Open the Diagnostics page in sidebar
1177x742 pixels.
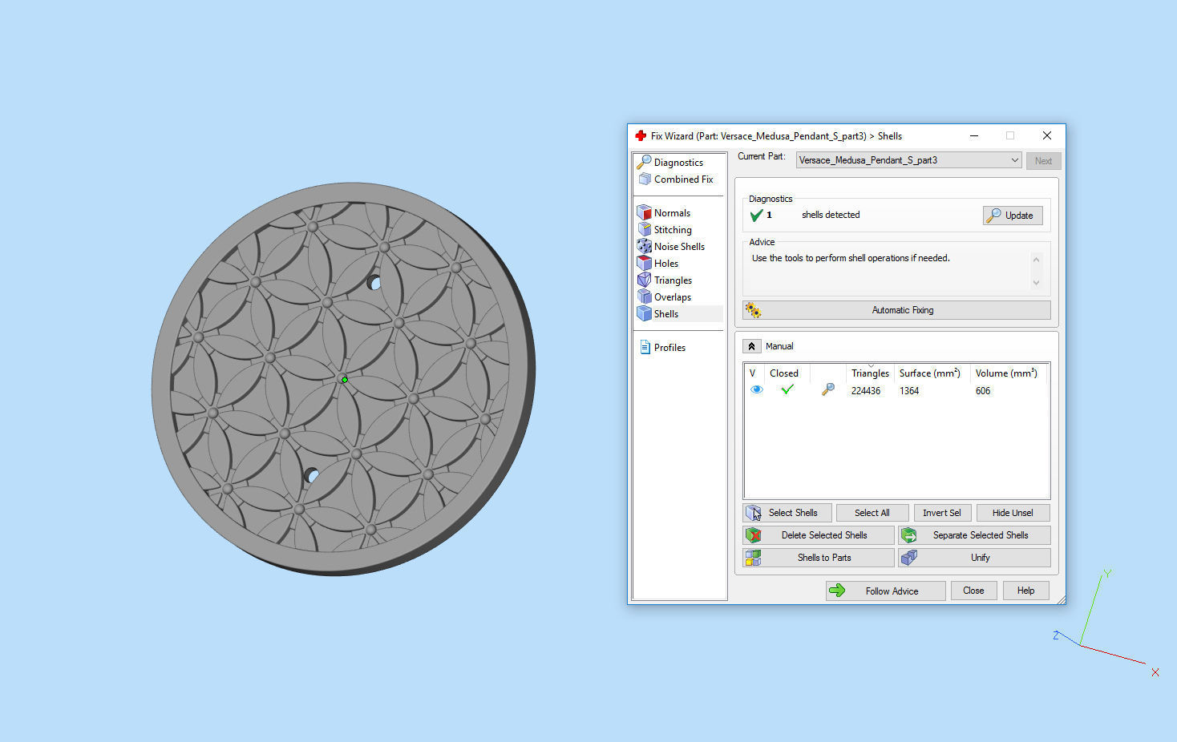point(678,162)
